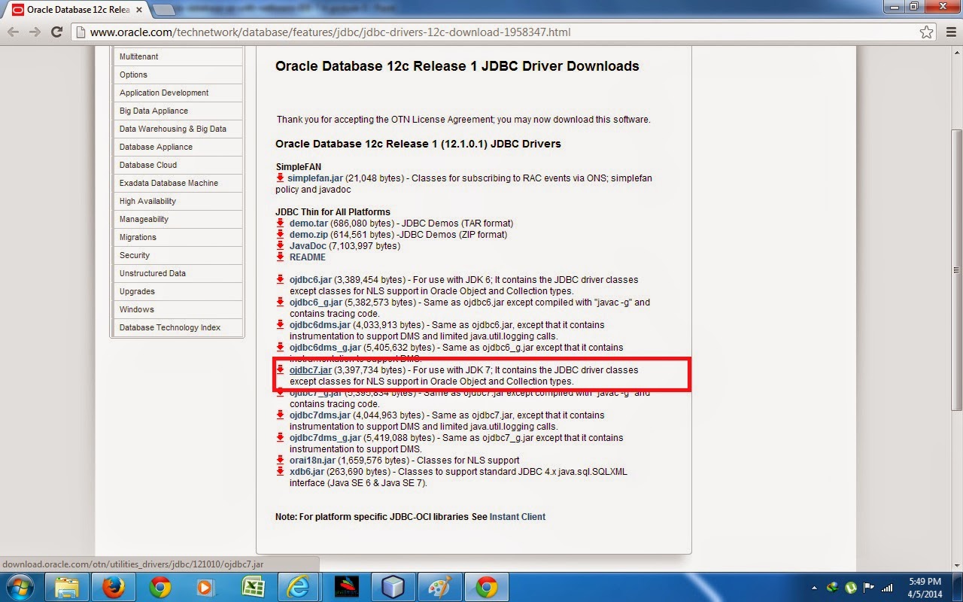Click the xdb6.jar link
The height and width of the screenshot is (602, 963).
(307, 472)
